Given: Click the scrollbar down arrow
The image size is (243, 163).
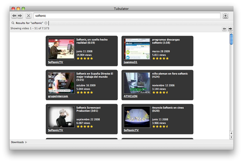Looking at the screenshot, I should [x=231, y=137].
